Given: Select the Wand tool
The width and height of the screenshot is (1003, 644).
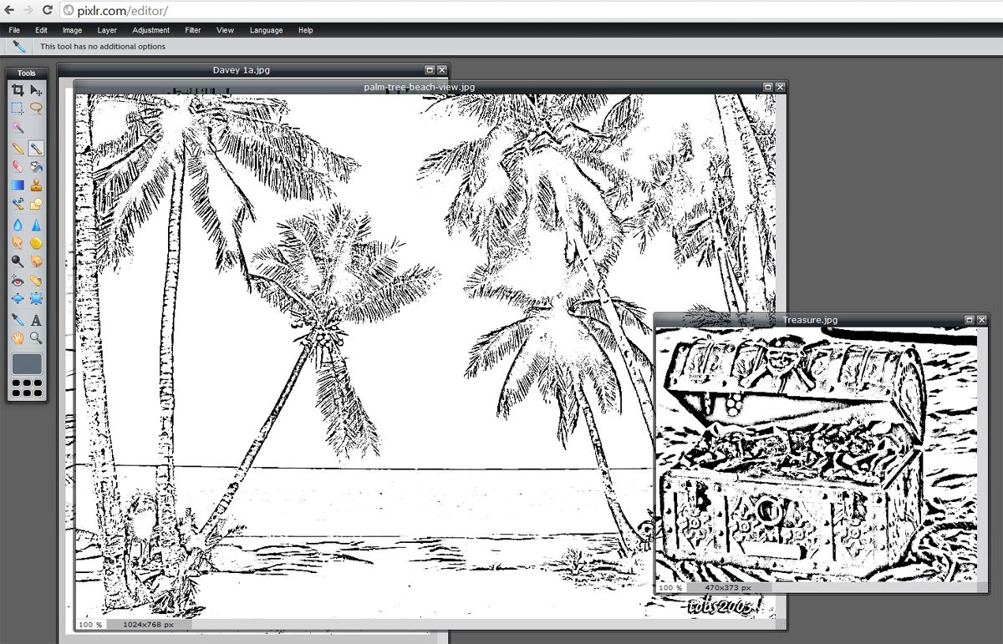Looking at the screenshot, I should (x=18, y=126).
